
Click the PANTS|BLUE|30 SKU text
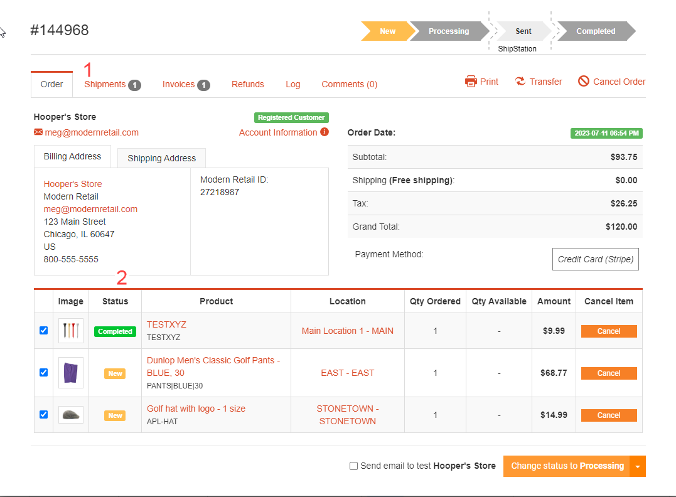pyautogui.click(x=174, y=386)
